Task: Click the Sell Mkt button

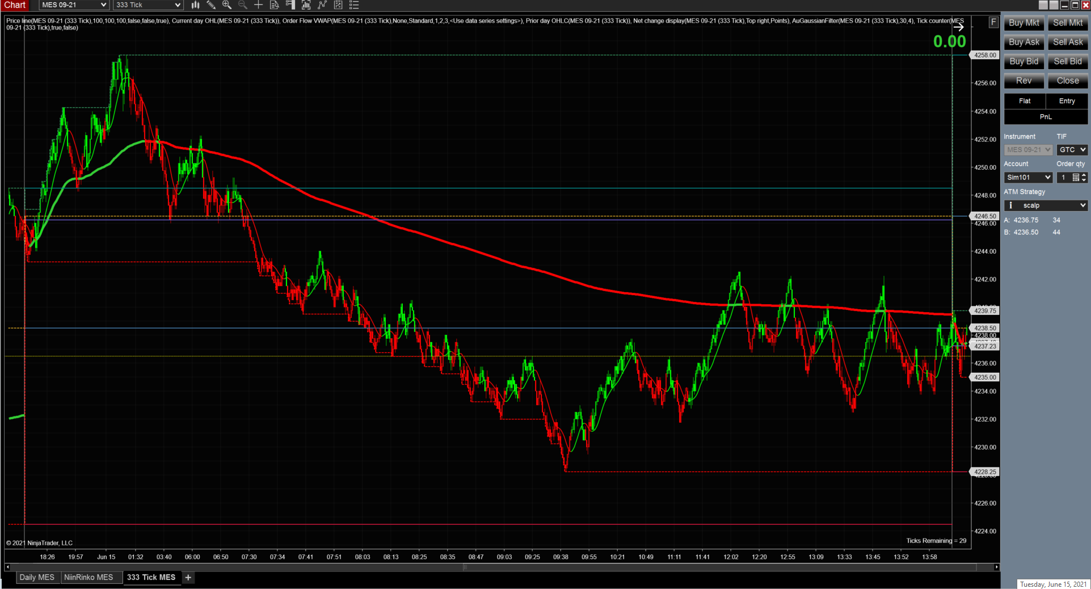Action: [x=1068, y=23]
